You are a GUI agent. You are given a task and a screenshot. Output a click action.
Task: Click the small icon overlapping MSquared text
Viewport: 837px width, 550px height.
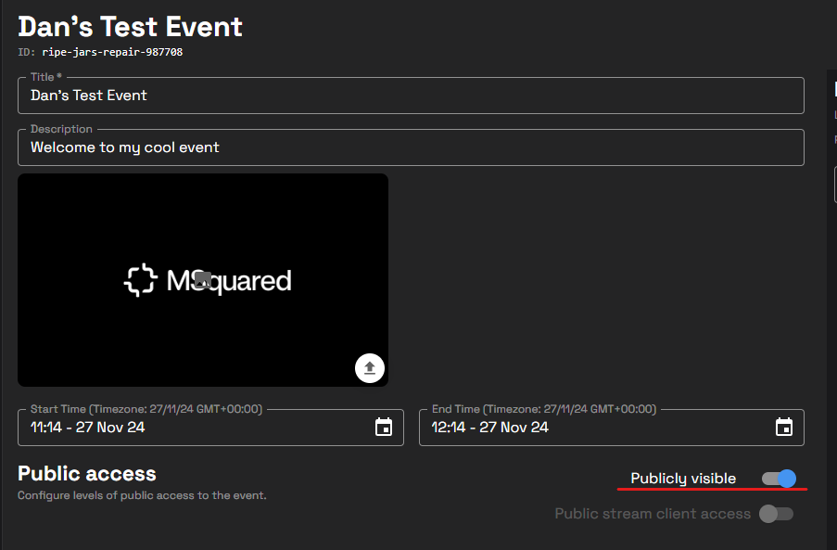203,279
